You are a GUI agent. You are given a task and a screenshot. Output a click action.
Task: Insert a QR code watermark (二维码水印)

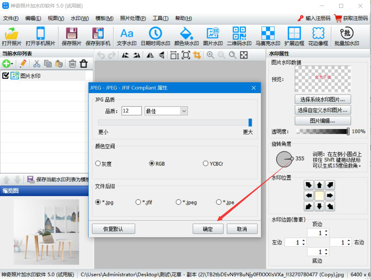tap(239, 36)
